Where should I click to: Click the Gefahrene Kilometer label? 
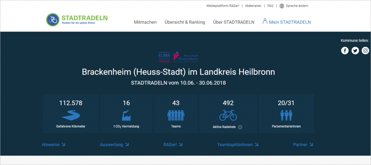point(71,127)
